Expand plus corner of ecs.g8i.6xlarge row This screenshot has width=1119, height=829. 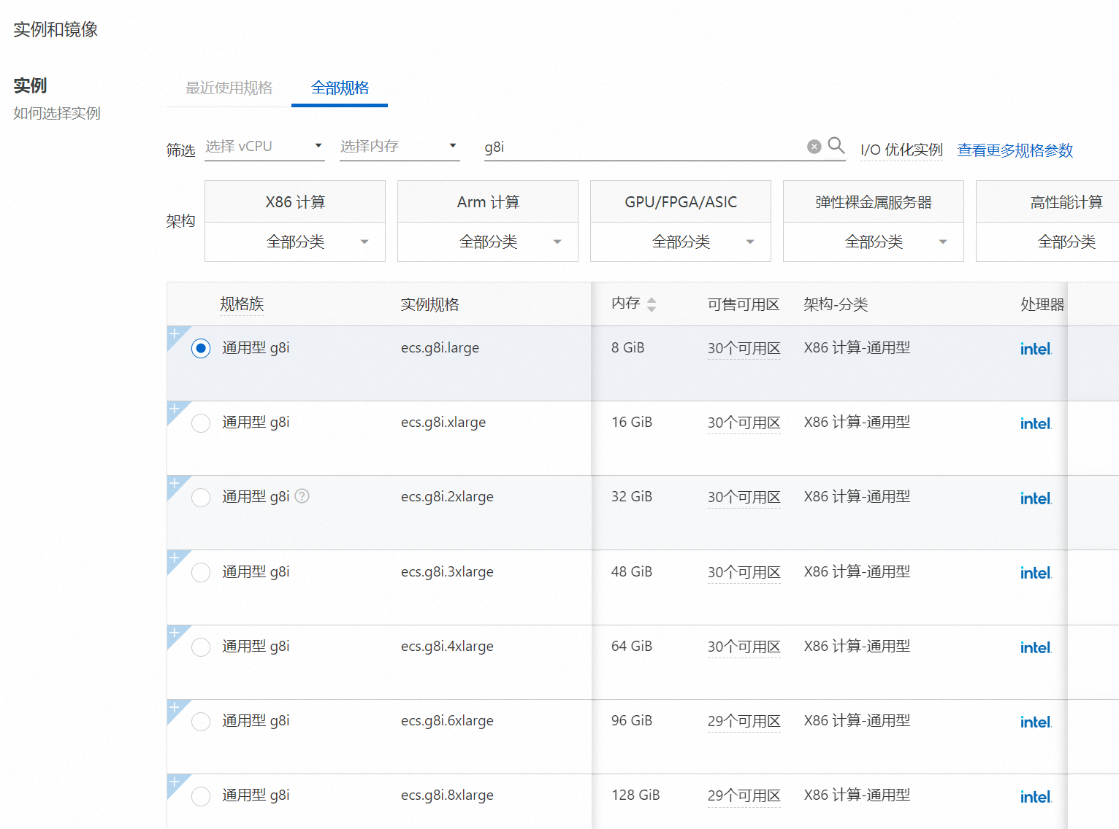175,706
